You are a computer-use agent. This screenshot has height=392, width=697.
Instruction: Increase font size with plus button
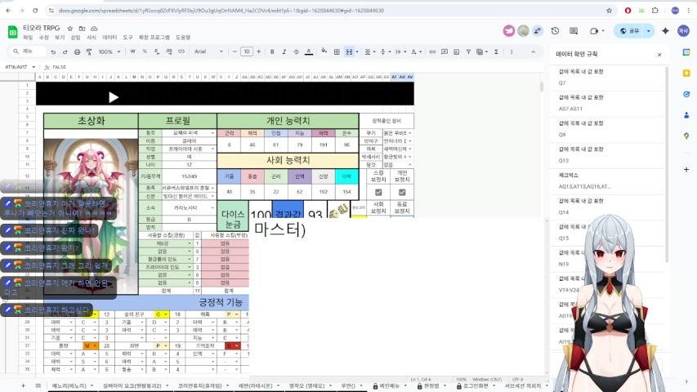click(259, 52)
